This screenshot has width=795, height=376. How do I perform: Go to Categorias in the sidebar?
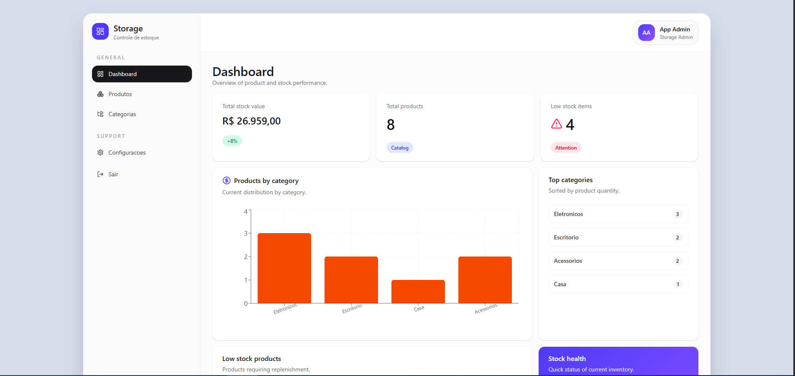(122, 114)
